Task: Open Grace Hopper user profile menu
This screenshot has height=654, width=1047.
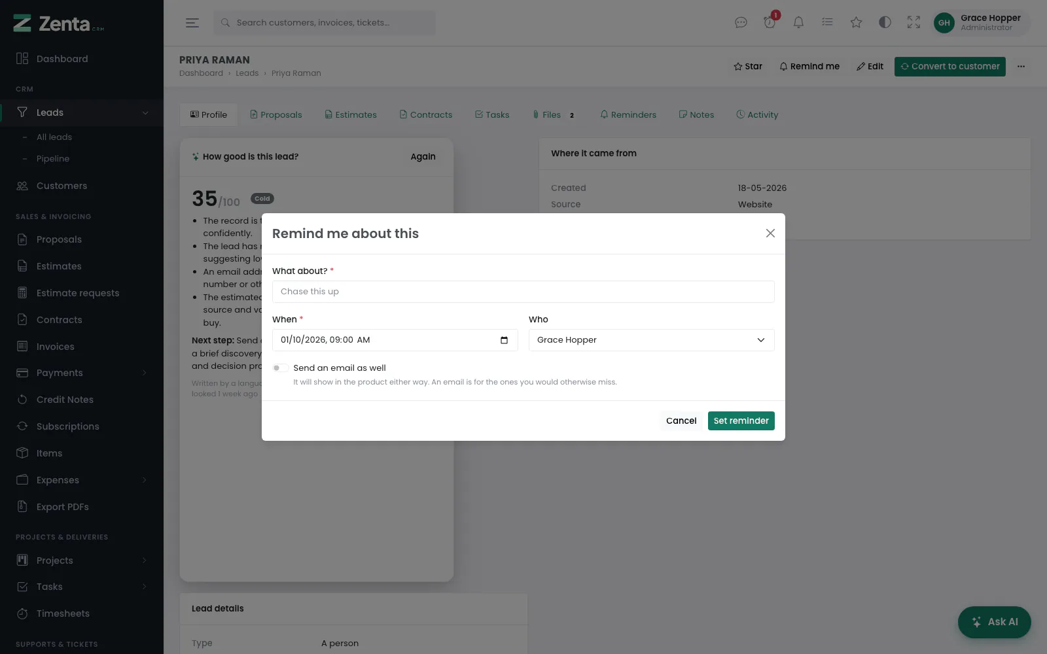Action: [980, 23]
